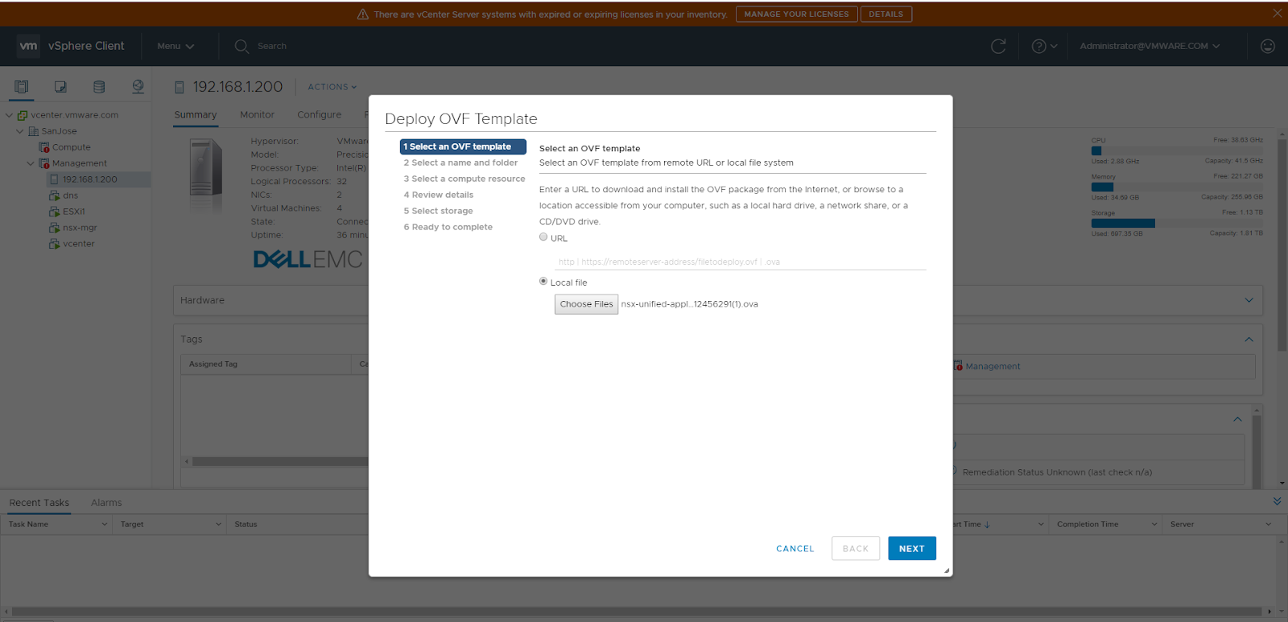Image resolution: width=1288 pixels, height=622 pixels.
Task: Open the Recent Tasks tab
Action: 39,503
